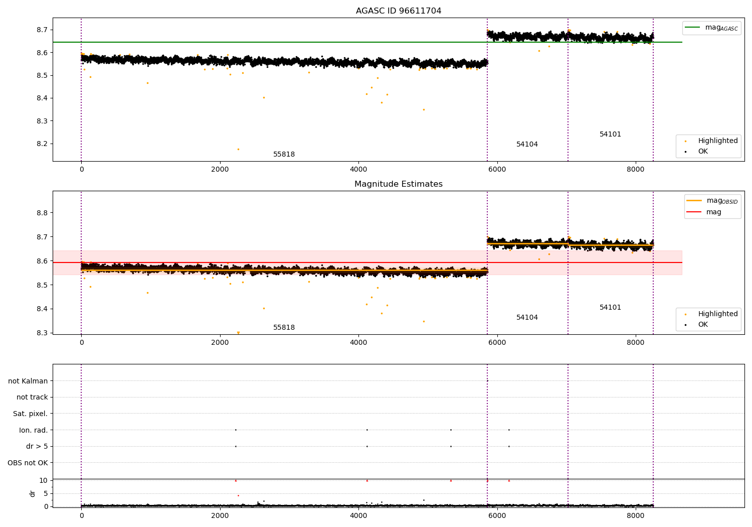Click the 'Magnitude Estimates' plot title
Screen dimensions: 752x527
[399, 184]
